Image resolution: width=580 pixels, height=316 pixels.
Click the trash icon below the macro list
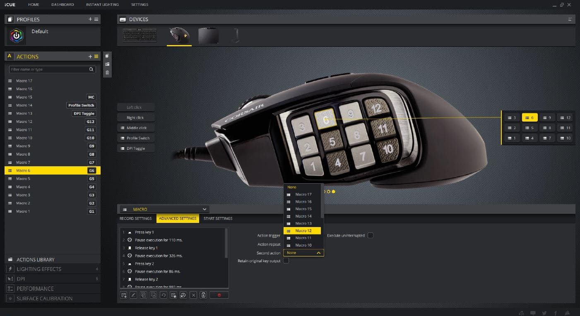[203, 295]
